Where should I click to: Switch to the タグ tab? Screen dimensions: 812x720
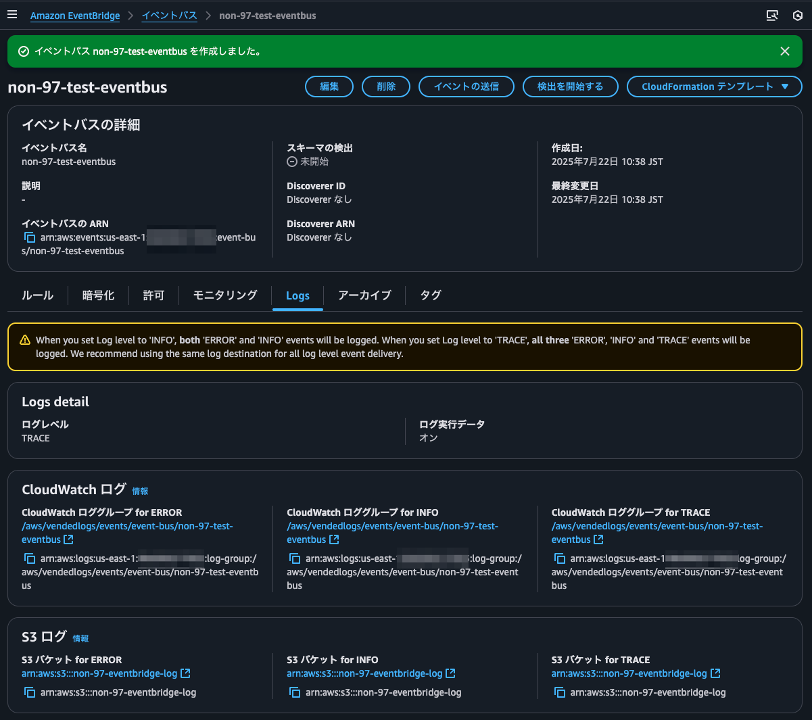click(431, 295)
